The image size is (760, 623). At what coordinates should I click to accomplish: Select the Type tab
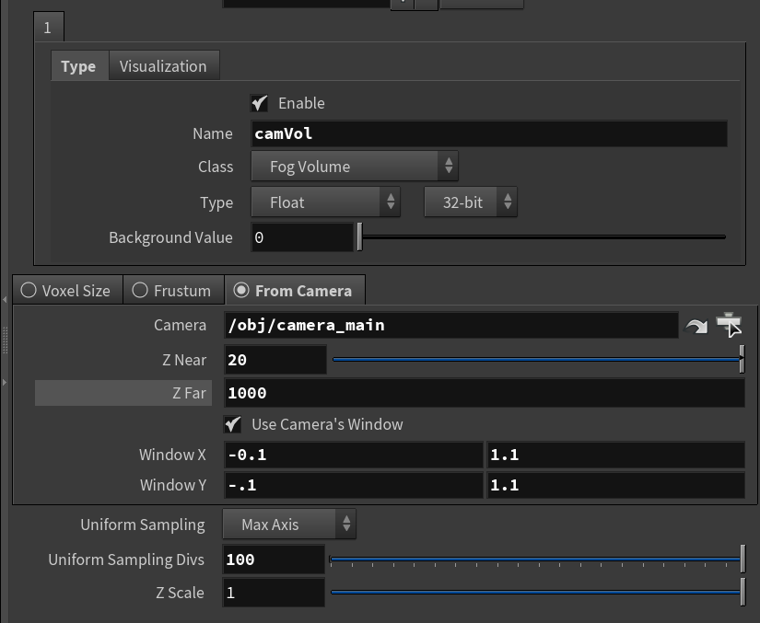[x=78, y=66]
